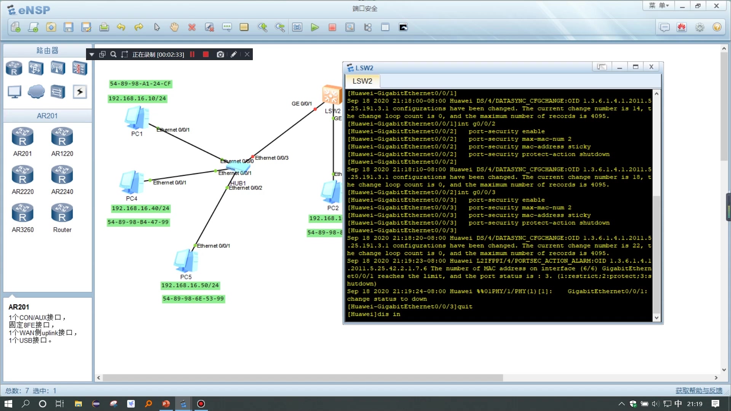Click the stop devices red square icon

[x=332, y=27]
